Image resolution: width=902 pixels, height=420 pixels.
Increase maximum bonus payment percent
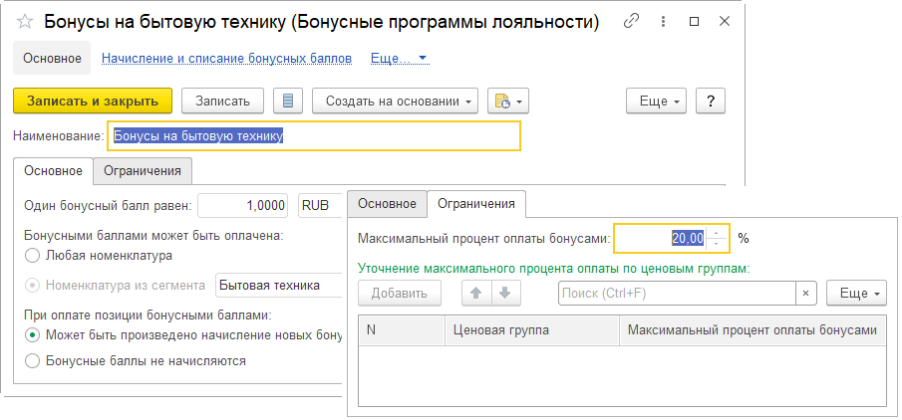click(x=717, y=233)
